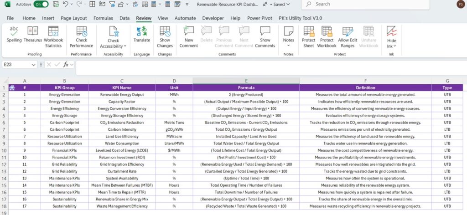The height and width of the screenshot is (215, 467).
Task: Open the Notes menu button
Action: (x=288, y=37)
